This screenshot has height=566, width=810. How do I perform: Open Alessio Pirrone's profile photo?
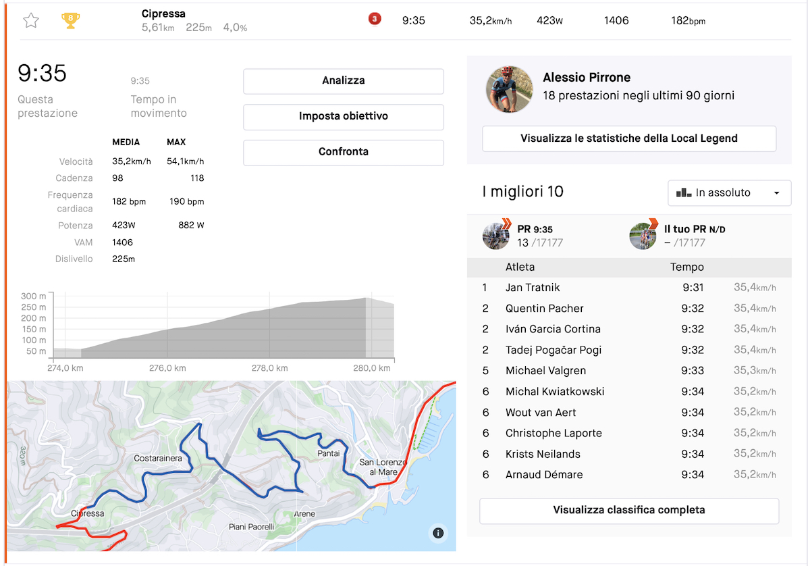[x=511, y=89]
